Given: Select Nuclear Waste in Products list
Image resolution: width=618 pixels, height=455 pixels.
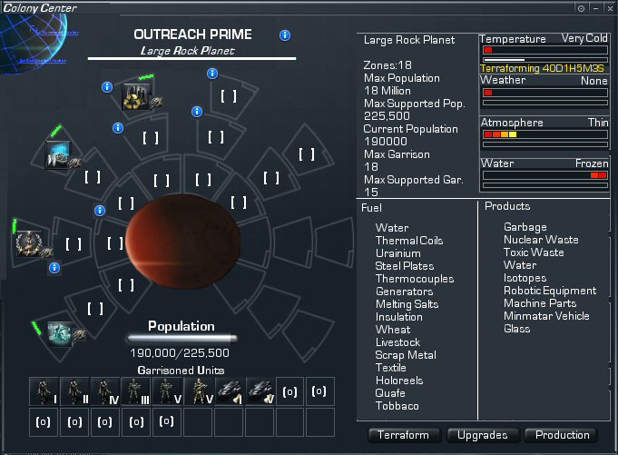Looking at the screenshot, I should 541,240.
